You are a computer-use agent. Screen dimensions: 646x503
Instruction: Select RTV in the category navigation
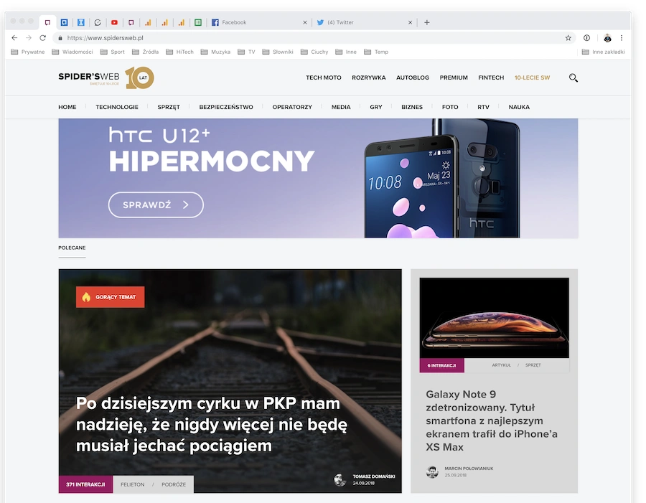[483, 107]
